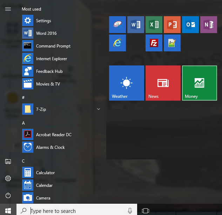Image resolution: width=222 pixels, height=215 pixels.
Task: Launch the FileZilla tile
Action: coord(154,43)
